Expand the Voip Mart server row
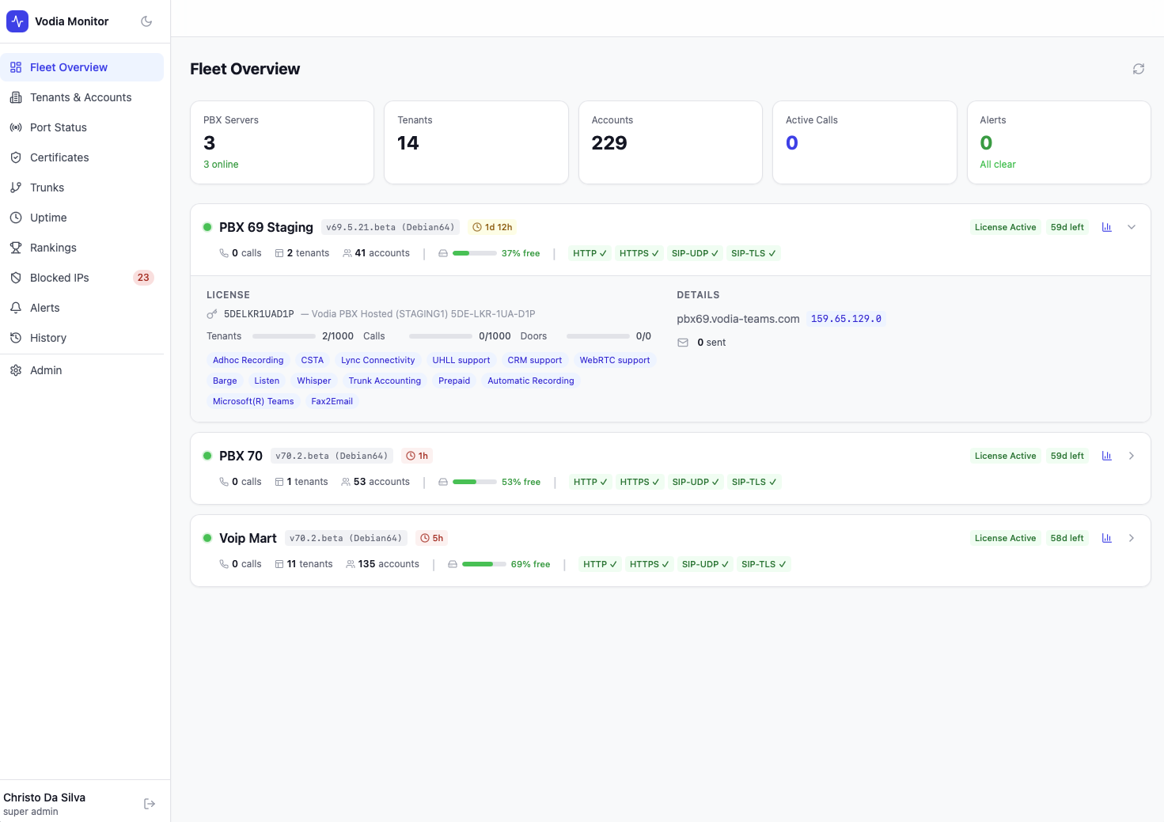 tap(1132, 538)
